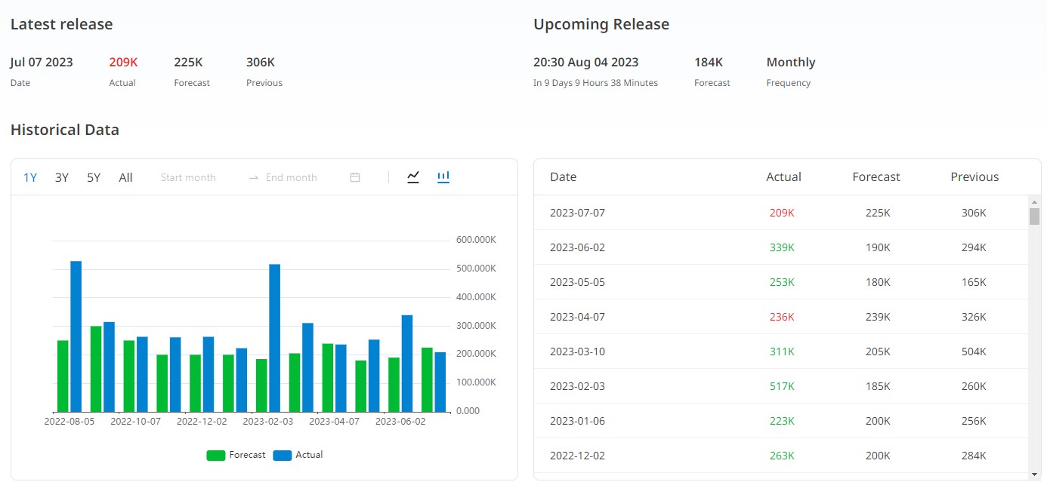Toggle Forecast series in chart legend
Screen dimensions: 1047x485
tap(236, 455)
